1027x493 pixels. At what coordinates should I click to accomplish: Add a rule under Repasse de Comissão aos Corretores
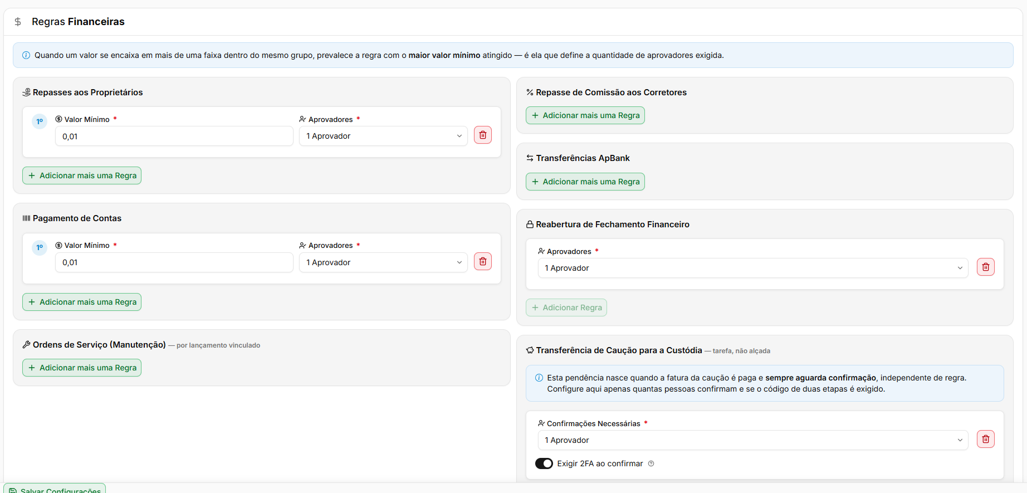(x=585, y=115)
